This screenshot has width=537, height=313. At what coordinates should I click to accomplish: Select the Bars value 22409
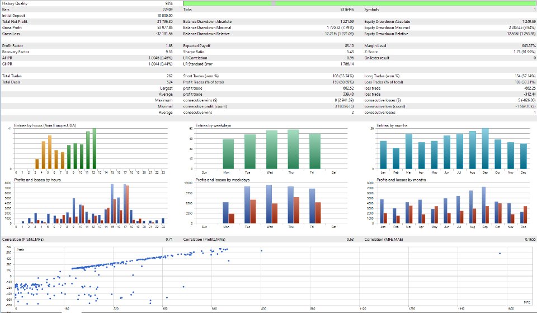coord(167,10)
